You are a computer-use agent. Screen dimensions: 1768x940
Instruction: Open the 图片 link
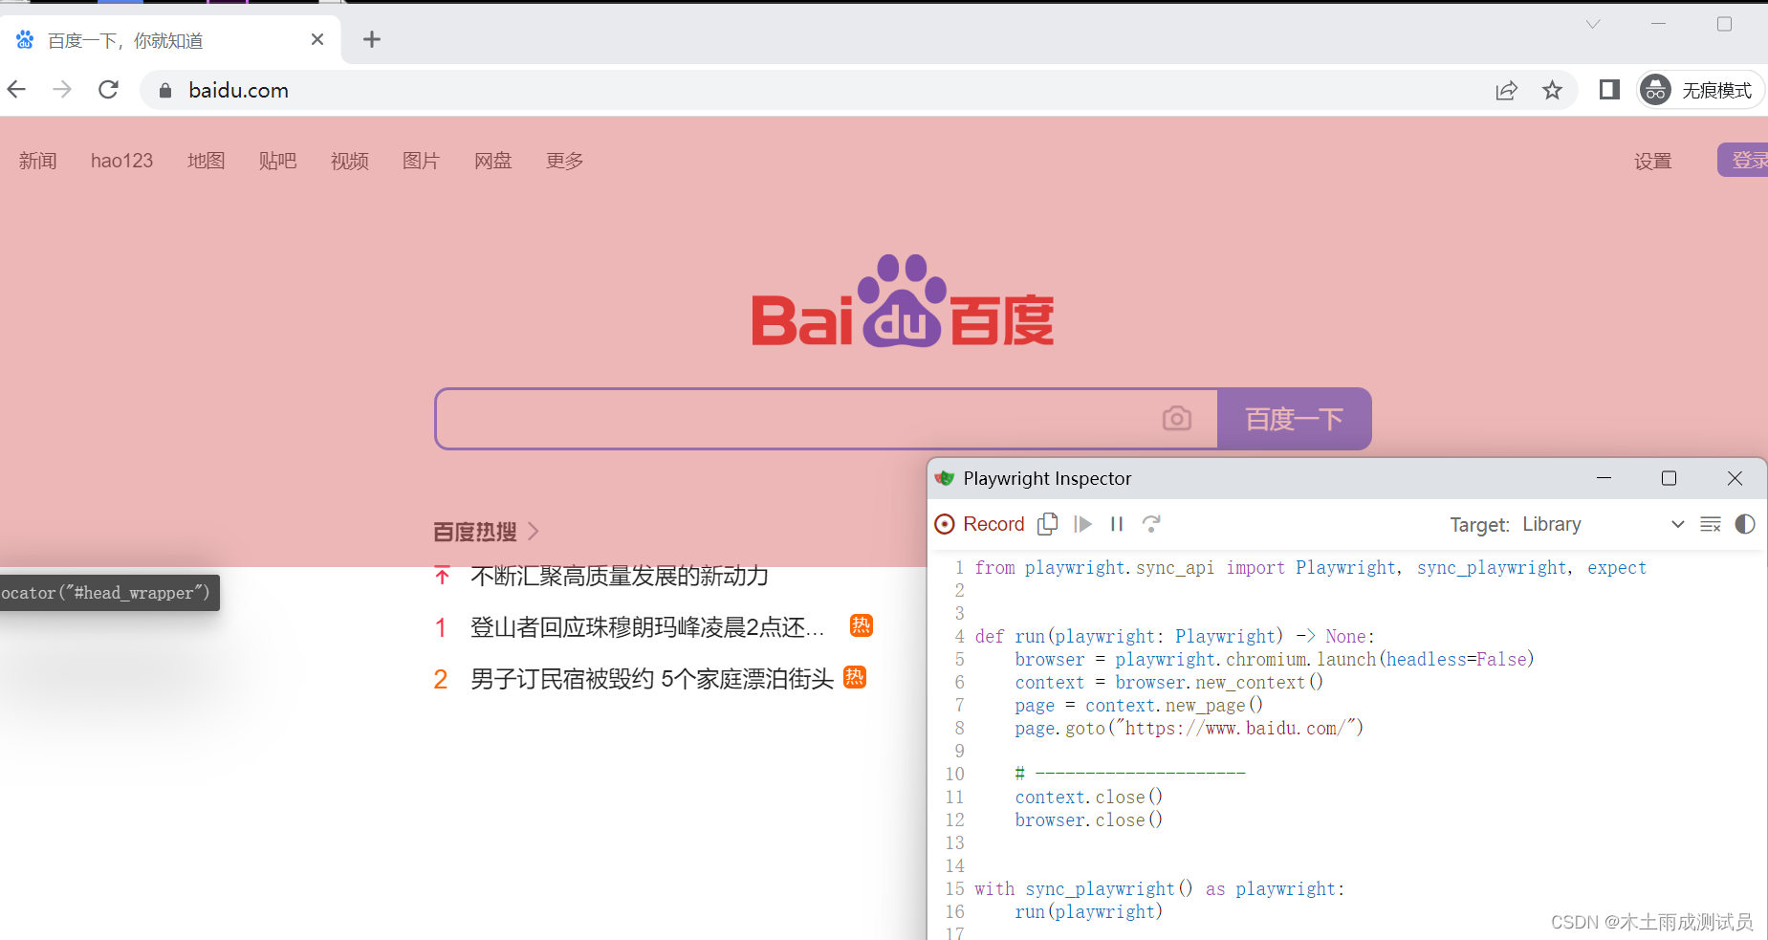[422, 161]
